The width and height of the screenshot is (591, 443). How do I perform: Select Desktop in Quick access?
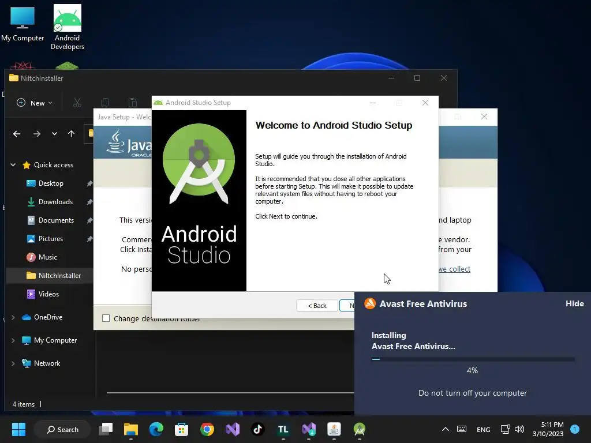click(x=51, y=183)
